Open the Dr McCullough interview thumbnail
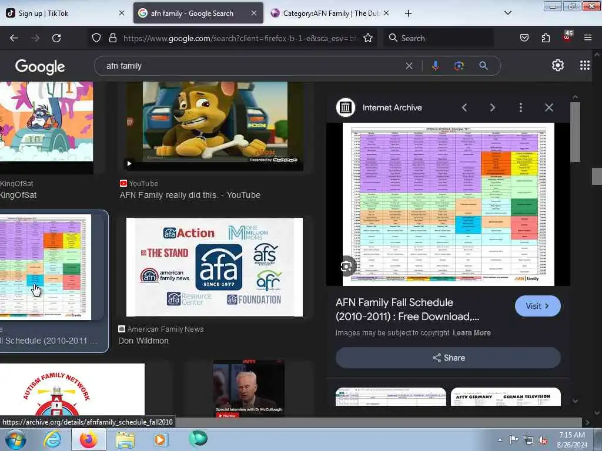This screenshot has height=451, width=602. click(x=249, y=389)
